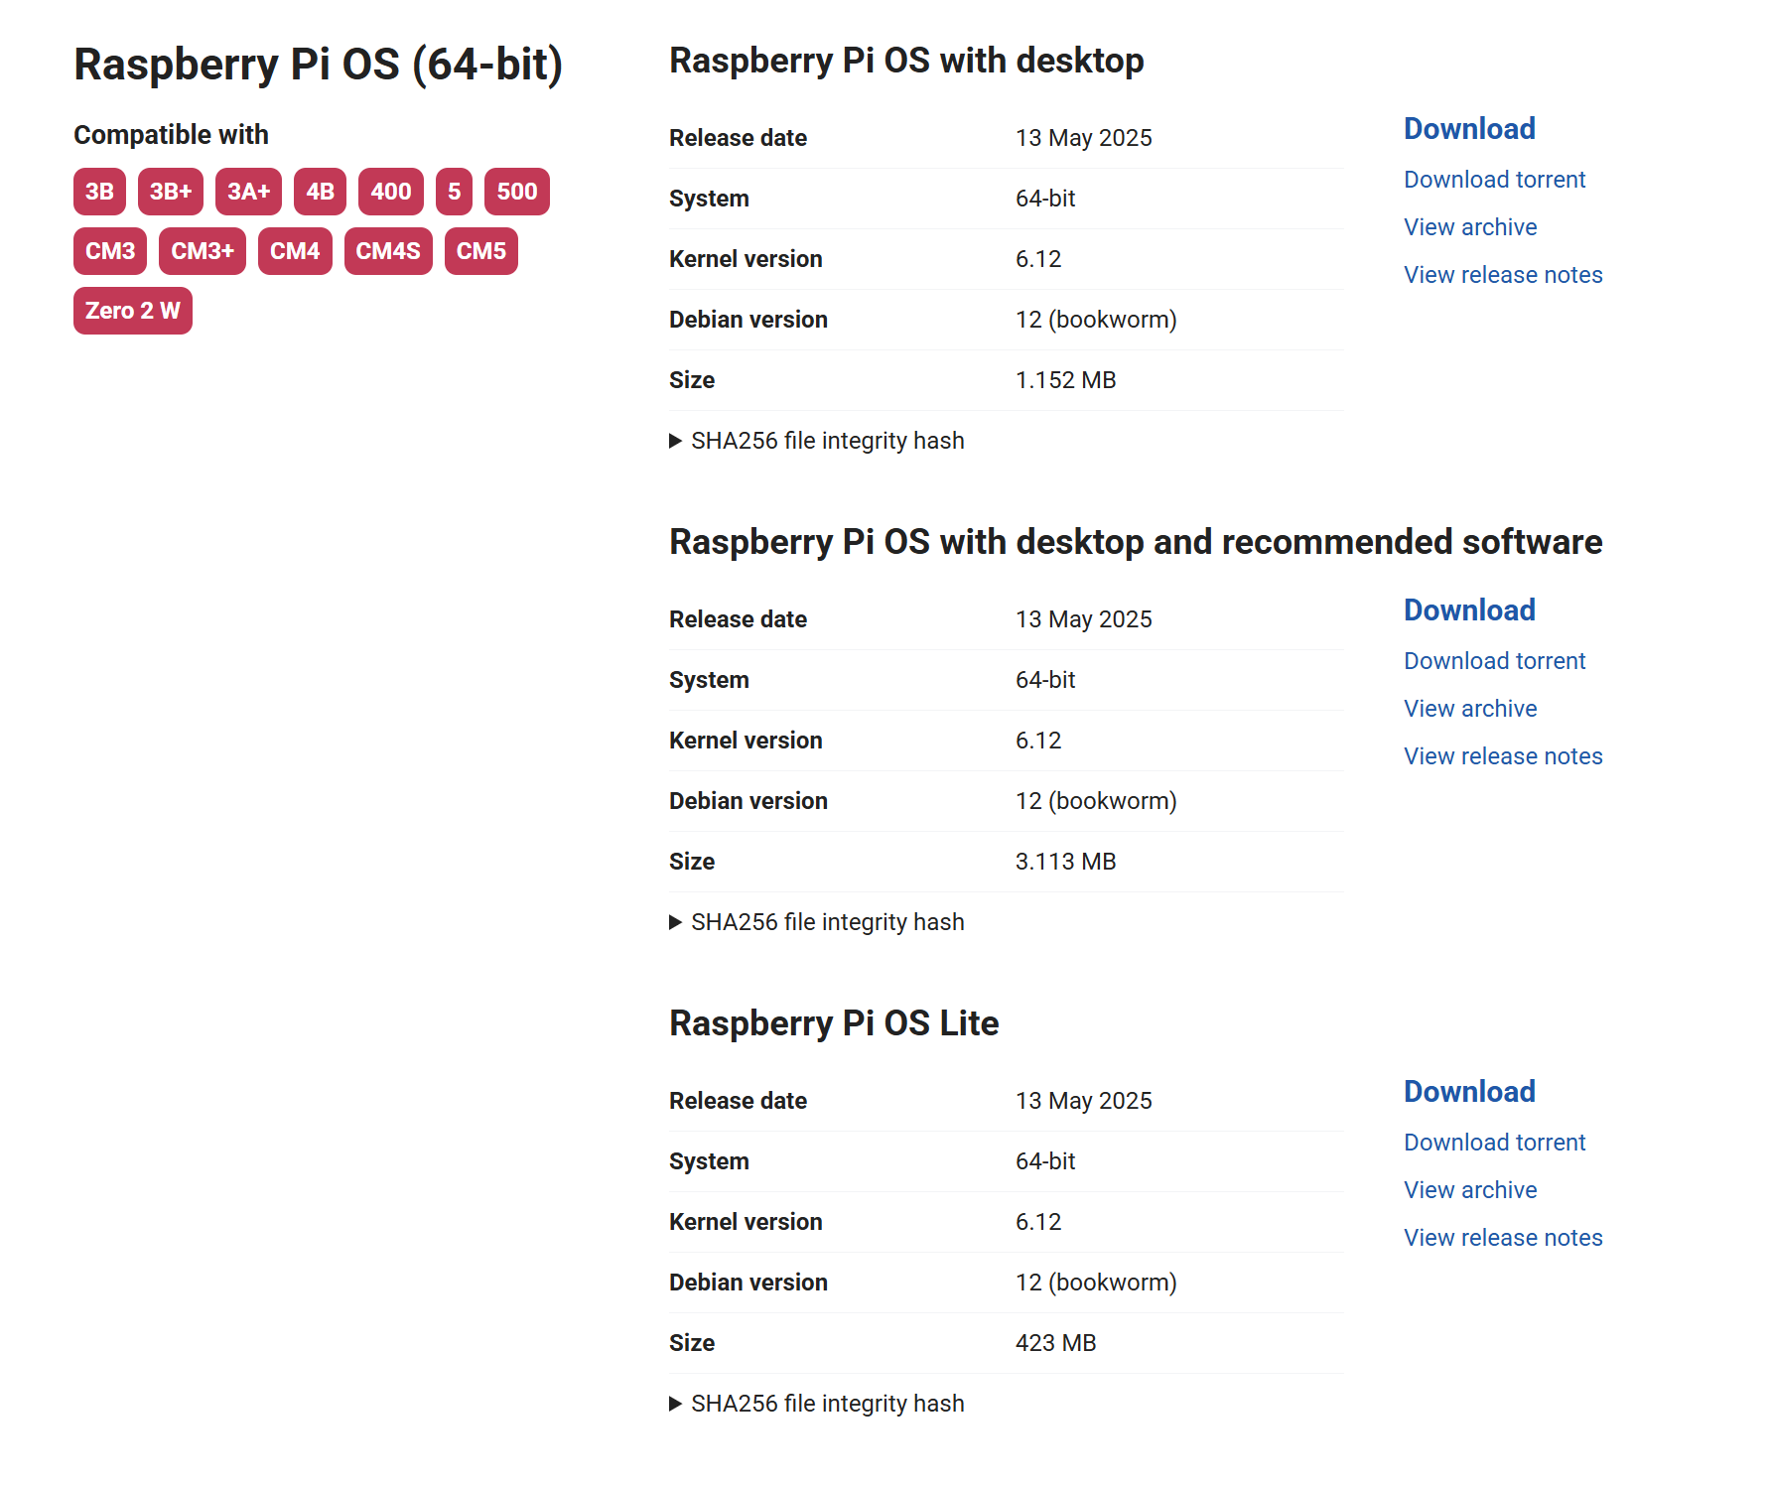Expand SHA256 file integrity hash for Lite

(x=816, y=1404)
